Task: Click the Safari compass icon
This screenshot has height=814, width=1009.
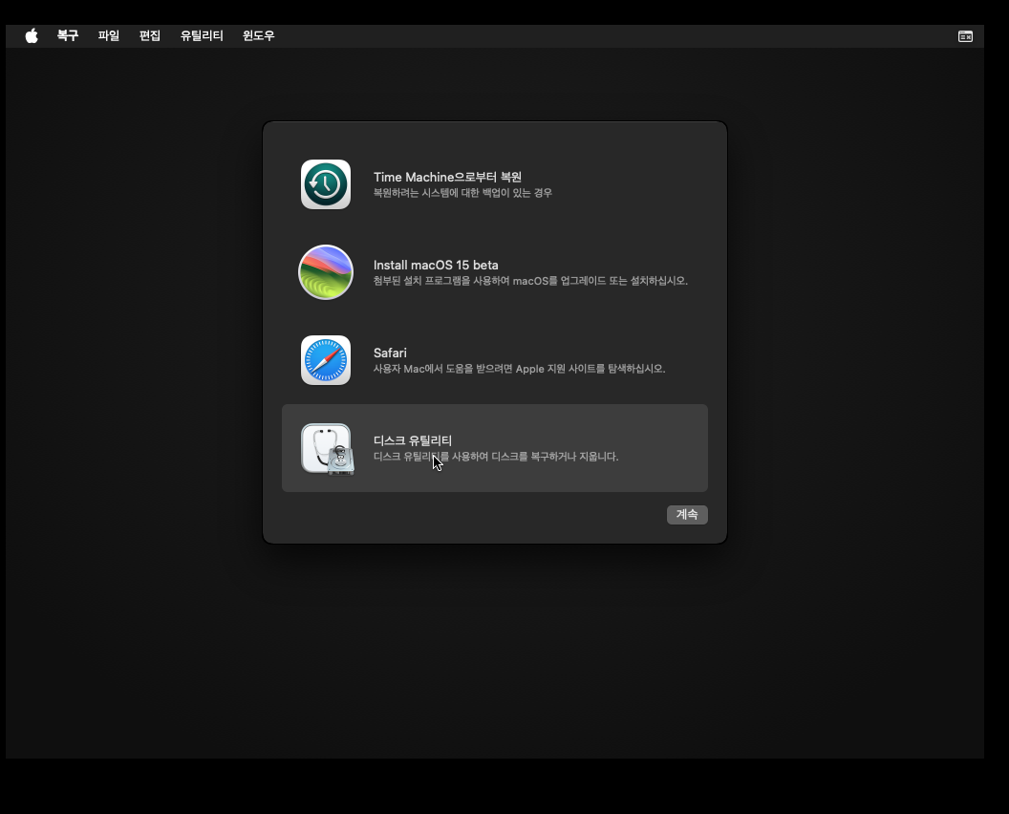Action: [x=326, y=360]
